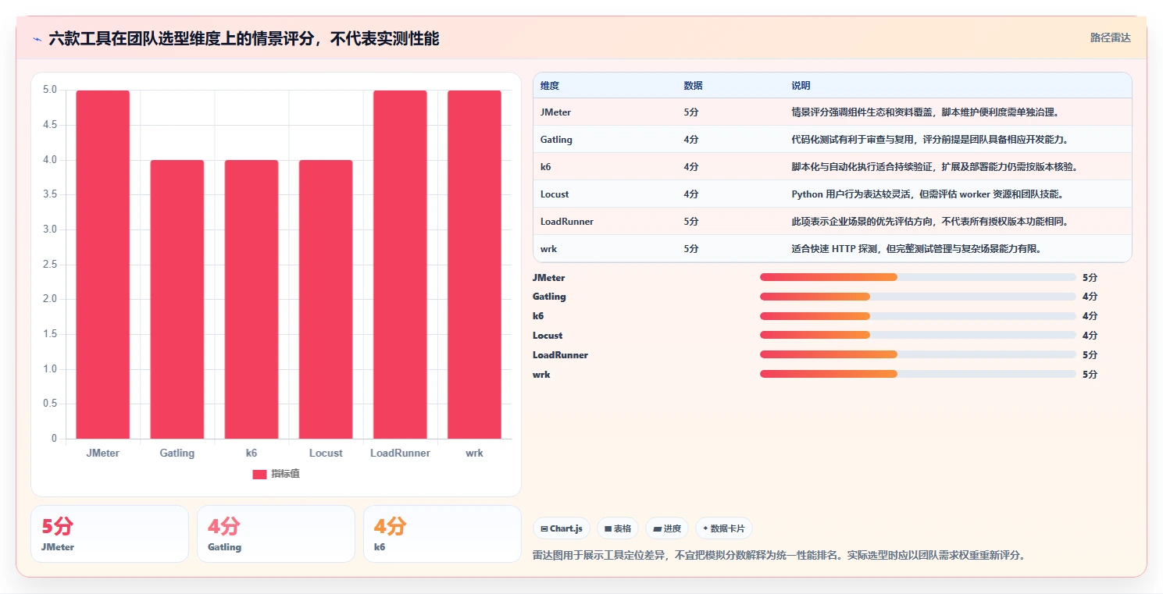Click the LoadRunner label on chart x-axis
Screen dimensions: 1163x594
click(x=400, y=454)
